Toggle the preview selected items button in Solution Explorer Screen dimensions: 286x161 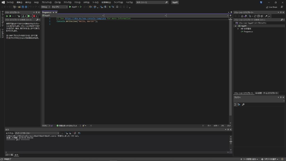270,16
